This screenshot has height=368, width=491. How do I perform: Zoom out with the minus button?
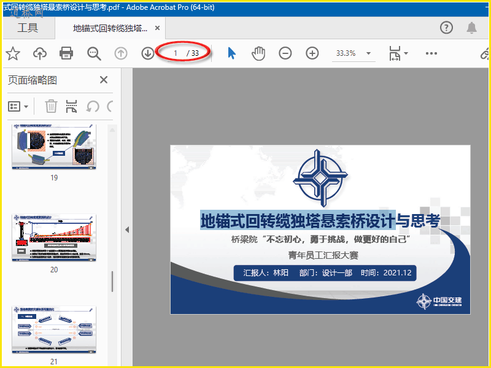pyautogui.click(x=285, y=53)
